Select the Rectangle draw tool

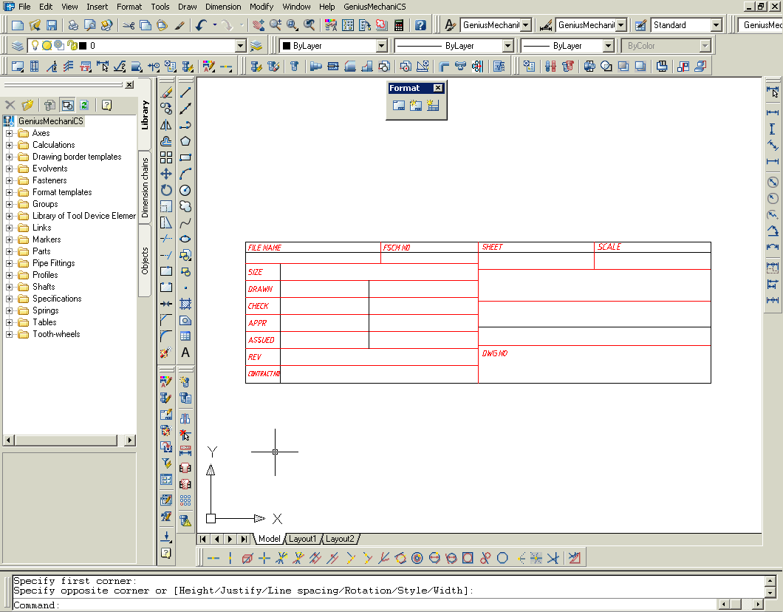(185, 157)
